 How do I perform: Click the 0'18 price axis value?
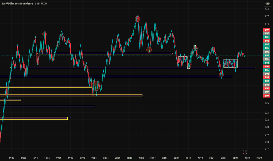[267, 142]
